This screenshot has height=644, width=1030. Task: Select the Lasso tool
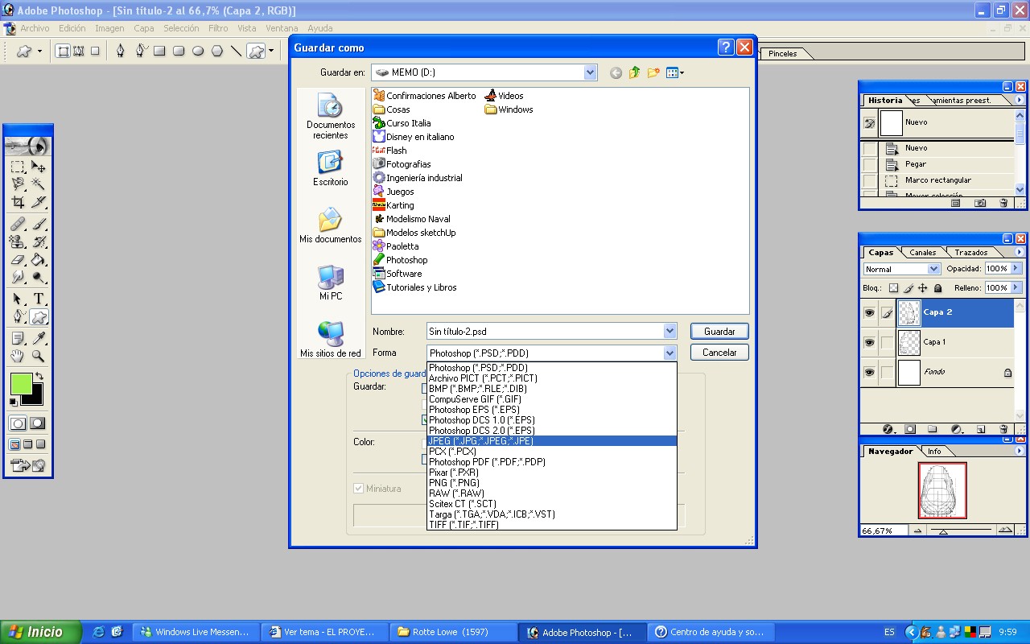(x=18, y=184)
